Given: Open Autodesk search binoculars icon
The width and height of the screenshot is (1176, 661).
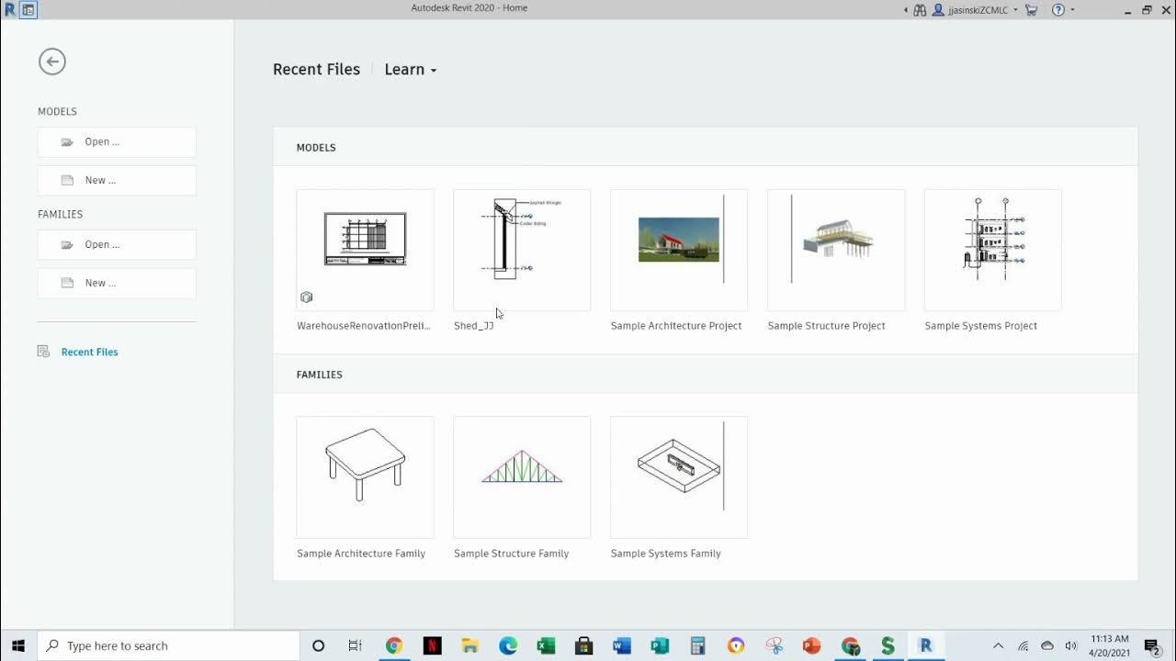Looking at the screenshot, I should tap(920, 10).
